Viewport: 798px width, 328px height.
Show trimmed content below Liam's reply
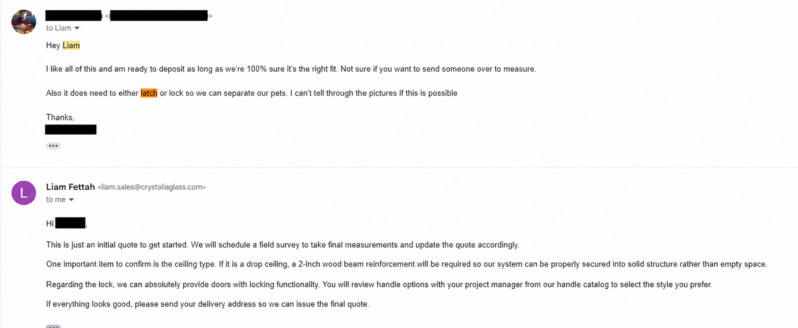(x=53, y=326)
